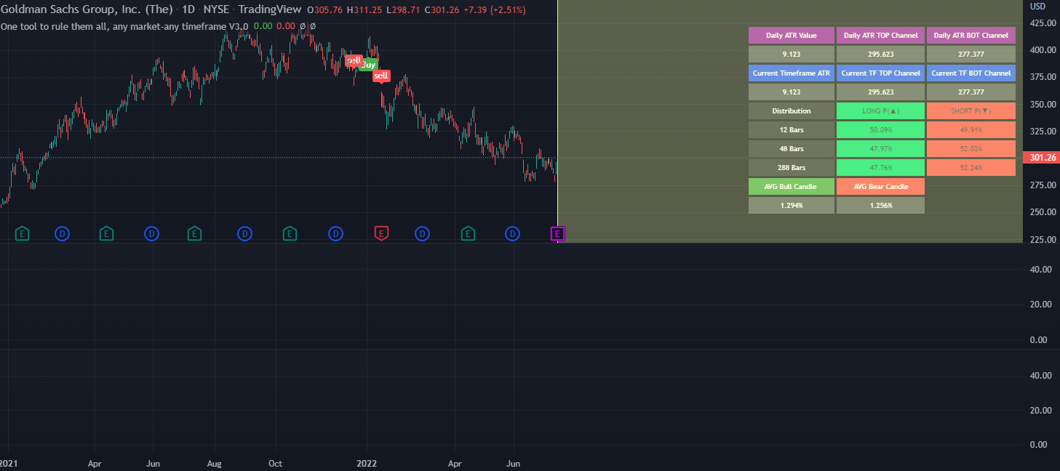Click the green Buy signal label
Image resolution: width=1060 pixels, height=471 pixels.
pos(369,65)
